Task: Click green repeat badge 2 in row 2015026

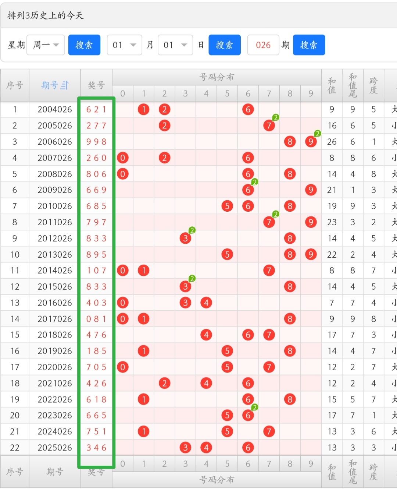Action: coord(192,279)
